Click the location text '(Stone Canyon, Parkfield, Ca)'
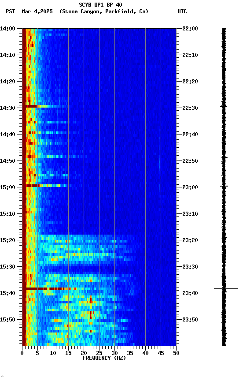The height and width of the screenshot is (381, 243). [x=104, y=11]
